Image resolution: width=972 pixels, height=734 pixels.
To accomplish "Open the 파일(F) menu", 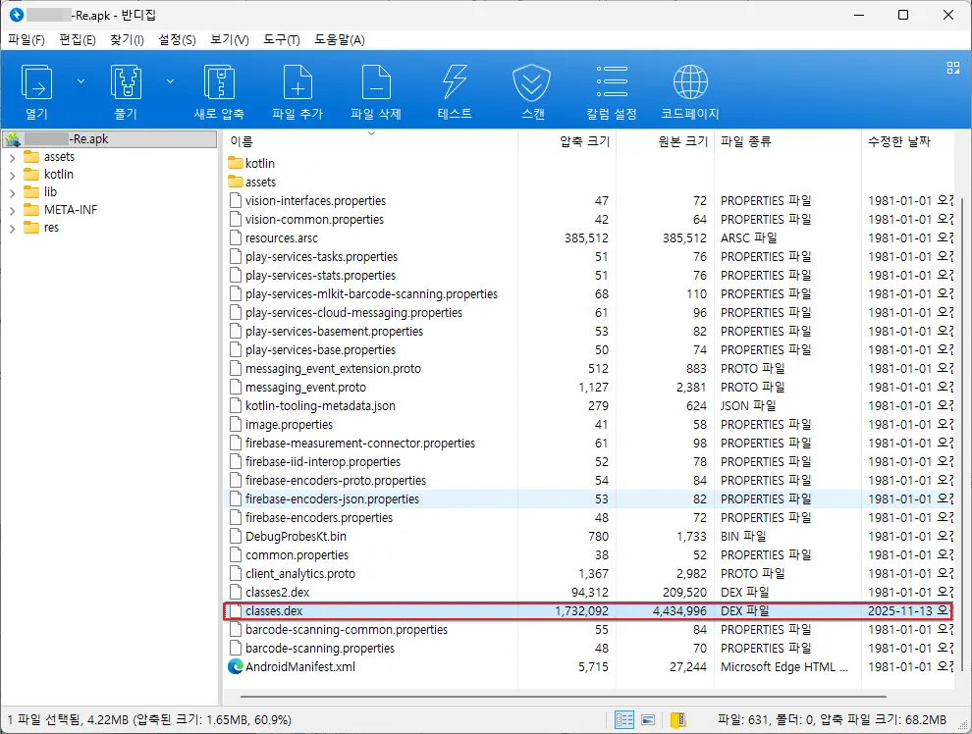I will pos(27,40).
